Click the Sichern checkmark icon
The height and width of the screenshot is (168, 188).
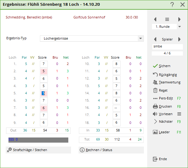click(155, 66)
